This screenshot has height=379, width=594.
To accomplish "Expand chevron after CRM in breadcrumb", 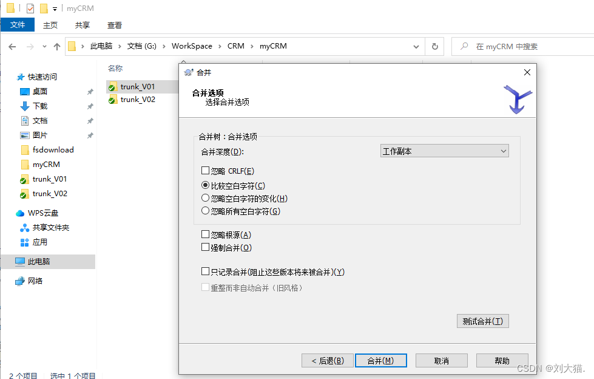I will pyautogui.click(x=252, y=46).
